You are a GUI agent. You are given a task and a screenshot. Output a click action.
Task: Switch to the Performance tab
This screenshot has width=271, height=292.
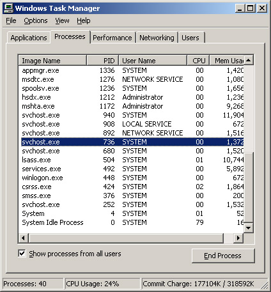112,38
